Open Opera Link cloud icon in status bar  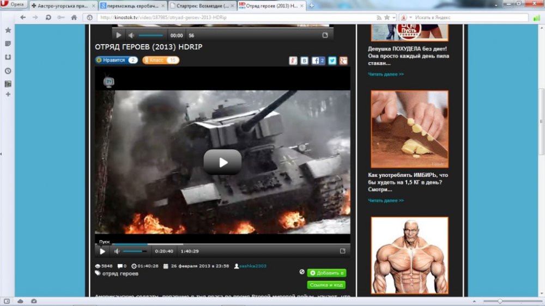pos(21,301)
